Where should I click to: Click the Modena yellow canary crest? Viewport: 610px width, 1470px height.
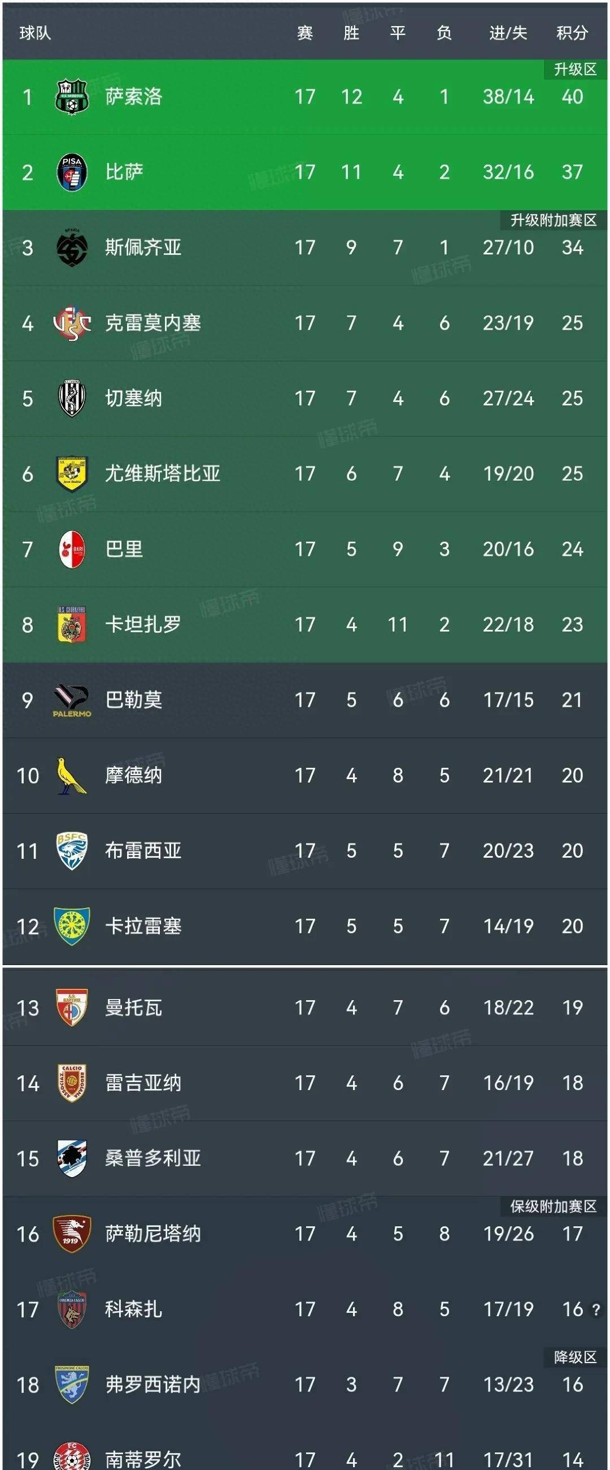(72, 776)
